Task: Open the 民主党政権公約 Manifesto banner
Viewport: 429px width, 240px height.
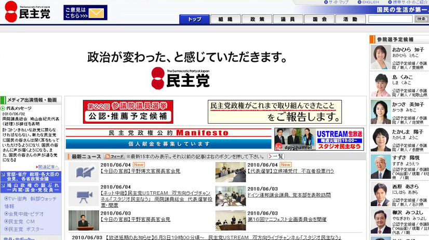Action: (x=168, y=132)
